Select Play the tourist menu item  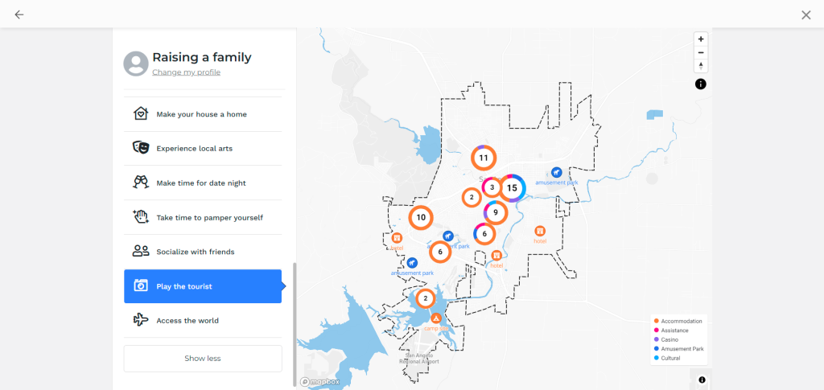point(203,286)
